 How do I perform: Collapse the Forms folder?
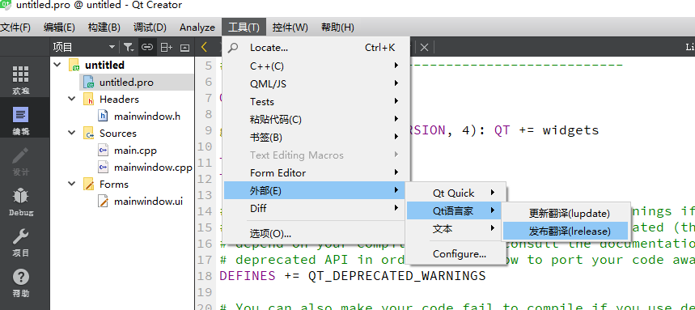point(72,184)
